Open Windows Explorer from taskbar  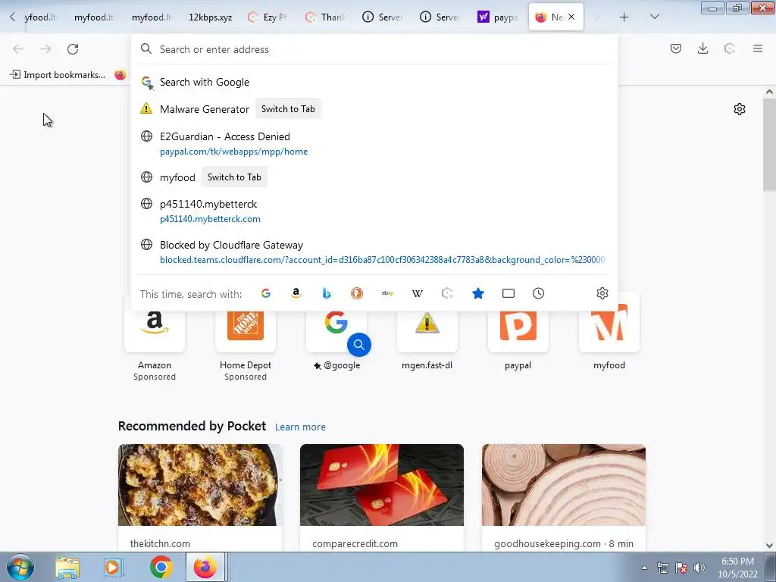(x=67, y=567)
